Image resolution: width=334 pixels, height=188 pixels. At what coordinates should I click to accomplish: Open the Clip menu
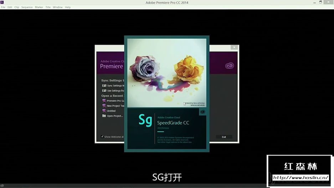click(x=17, y=7)
